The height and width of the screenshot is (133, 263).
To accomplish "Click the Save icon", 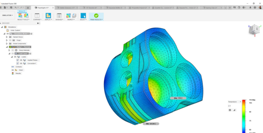I will [x=11, y=8].
